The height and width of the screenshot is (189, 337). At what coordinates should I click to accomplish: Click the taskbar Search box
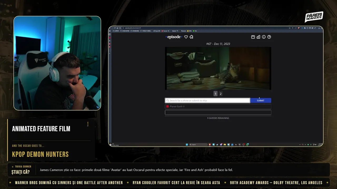199,144
